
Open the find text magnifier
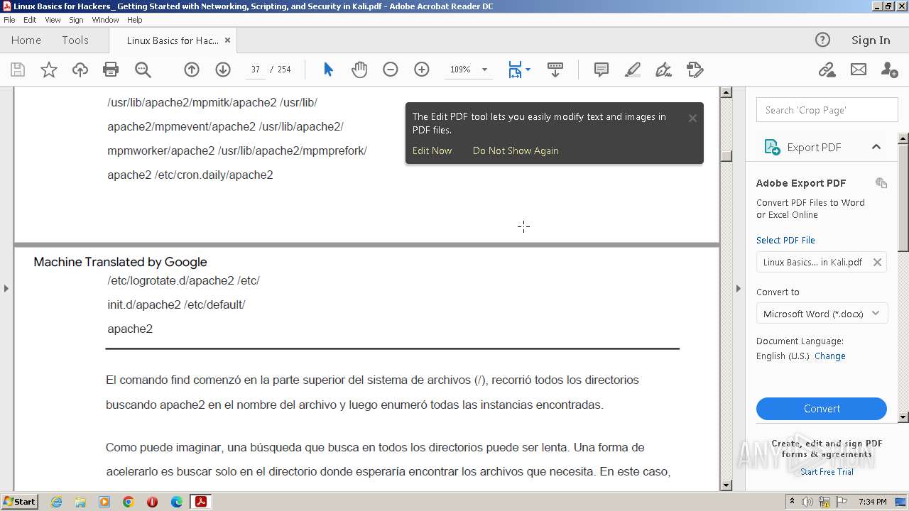click(x=143, y=70)
